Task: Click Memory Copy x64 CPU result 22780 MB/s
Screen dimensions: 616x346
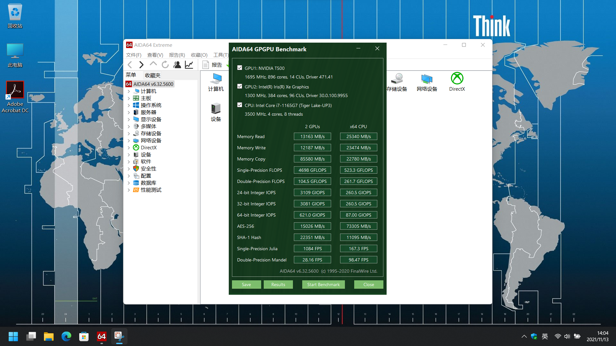Action: coord(359,159)
